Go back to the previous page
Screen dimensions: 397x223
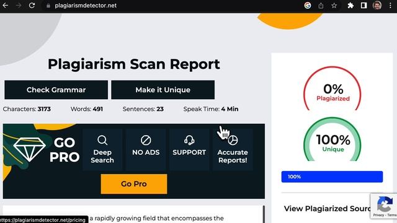click(6, 6)
